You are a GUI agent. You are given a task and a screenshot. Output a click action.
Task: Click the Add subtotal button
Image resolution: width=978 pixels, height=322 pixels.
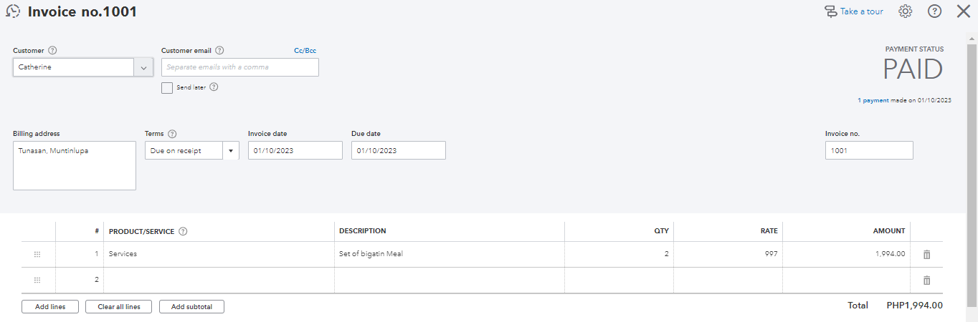191,307
